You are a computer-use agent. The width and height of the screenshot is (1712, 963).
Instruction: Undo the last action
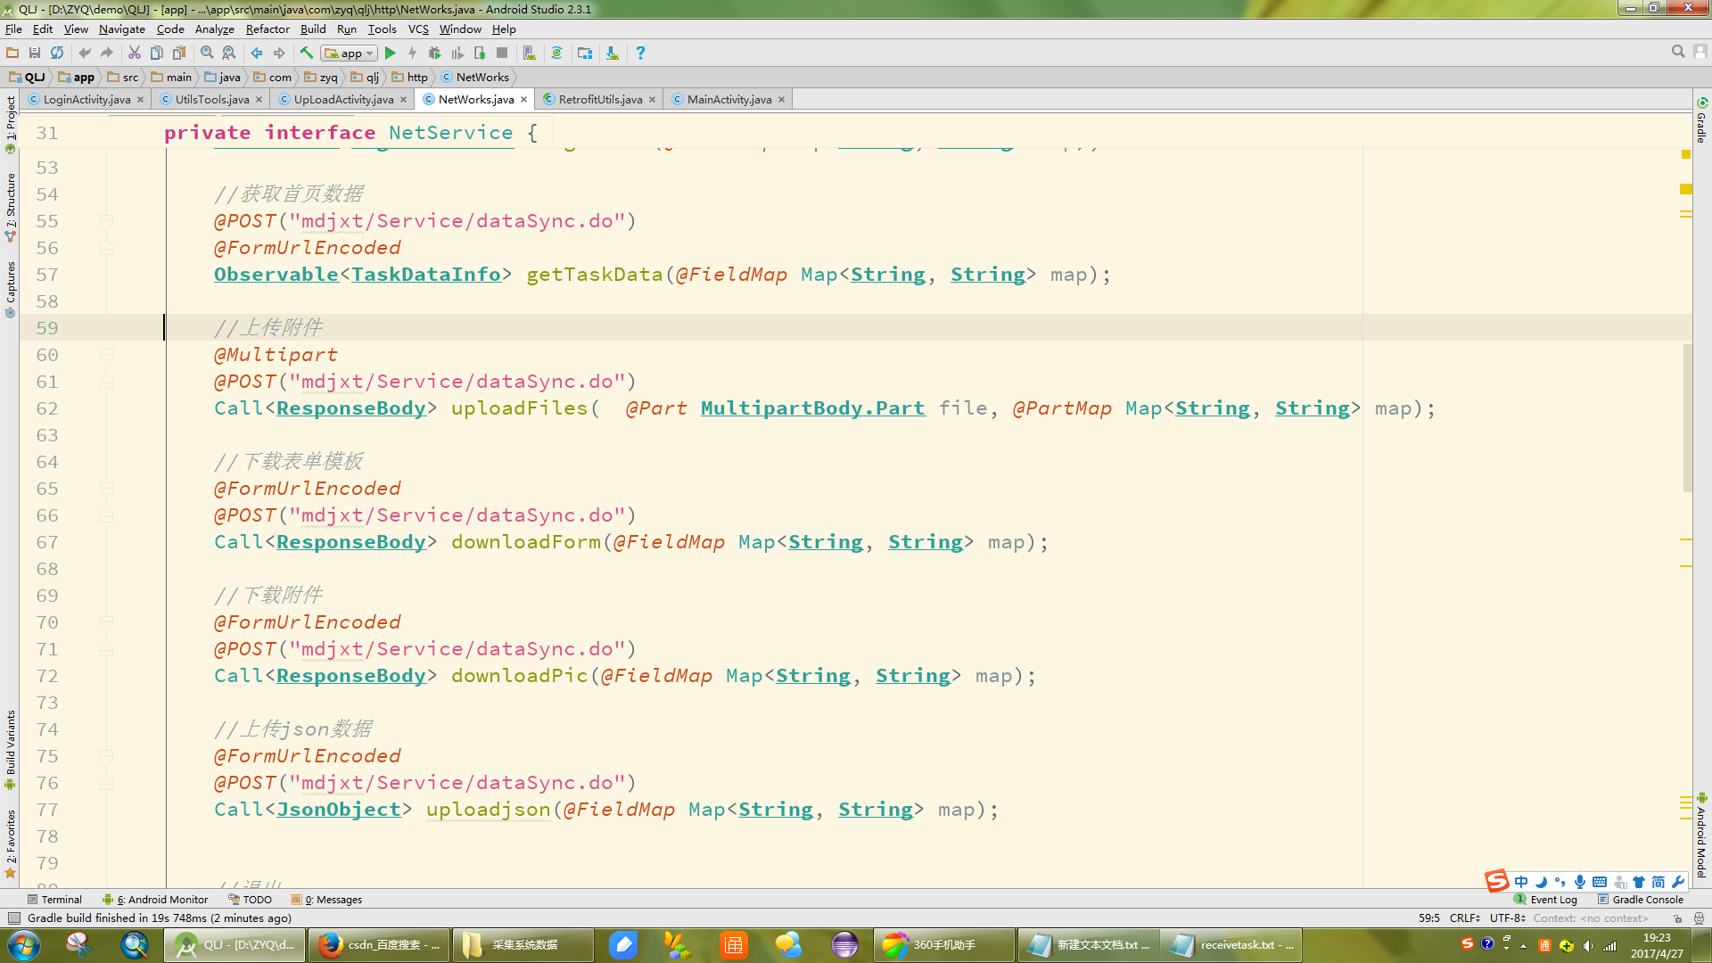85,53
